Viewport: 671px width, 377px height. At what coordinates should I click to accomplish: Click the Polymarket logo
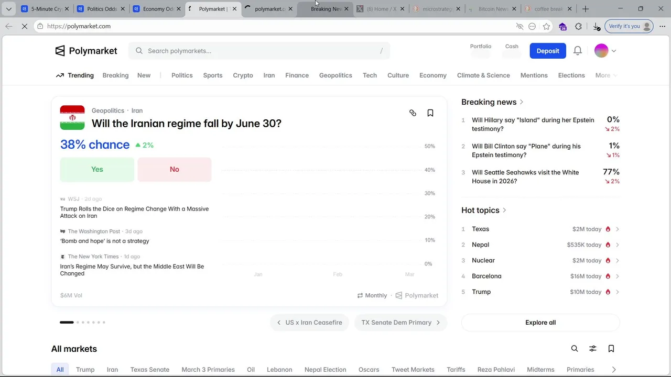point(86,51)
